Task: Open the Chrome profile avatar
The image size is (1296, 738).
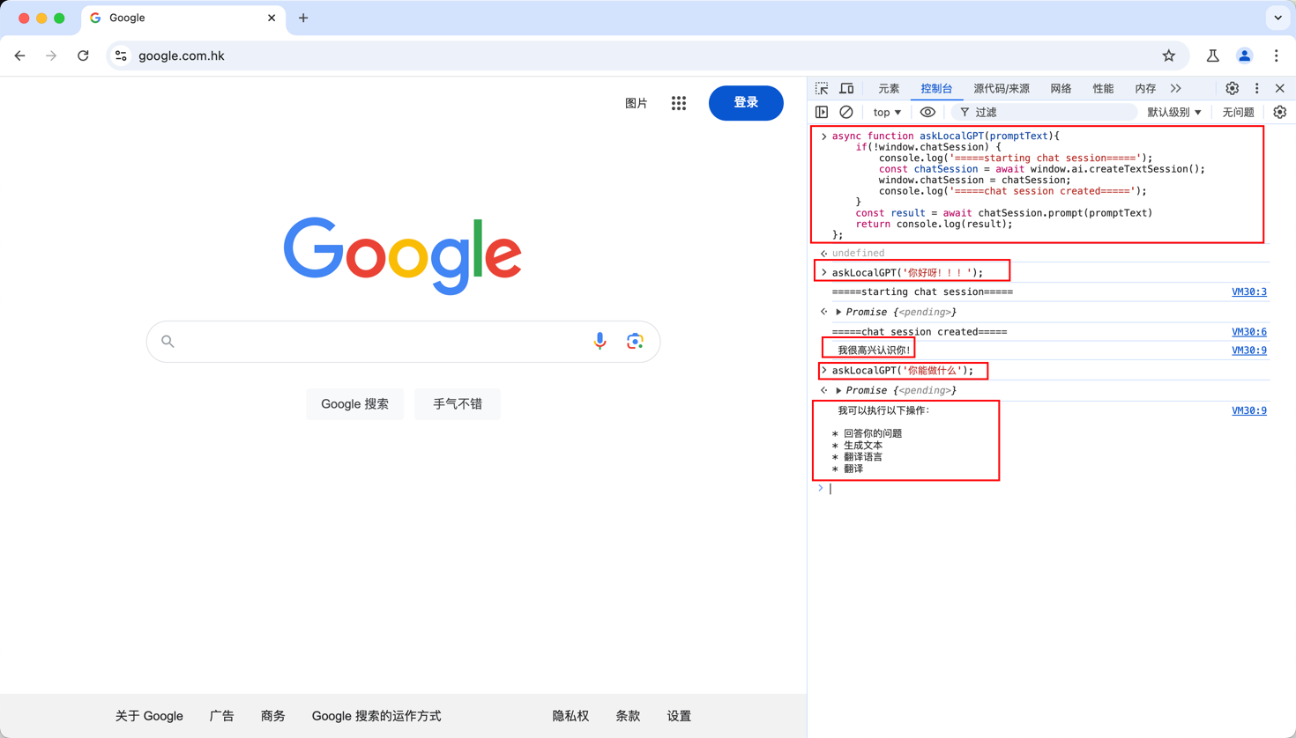Action: pyautogui.click(x=1245, y=55)
